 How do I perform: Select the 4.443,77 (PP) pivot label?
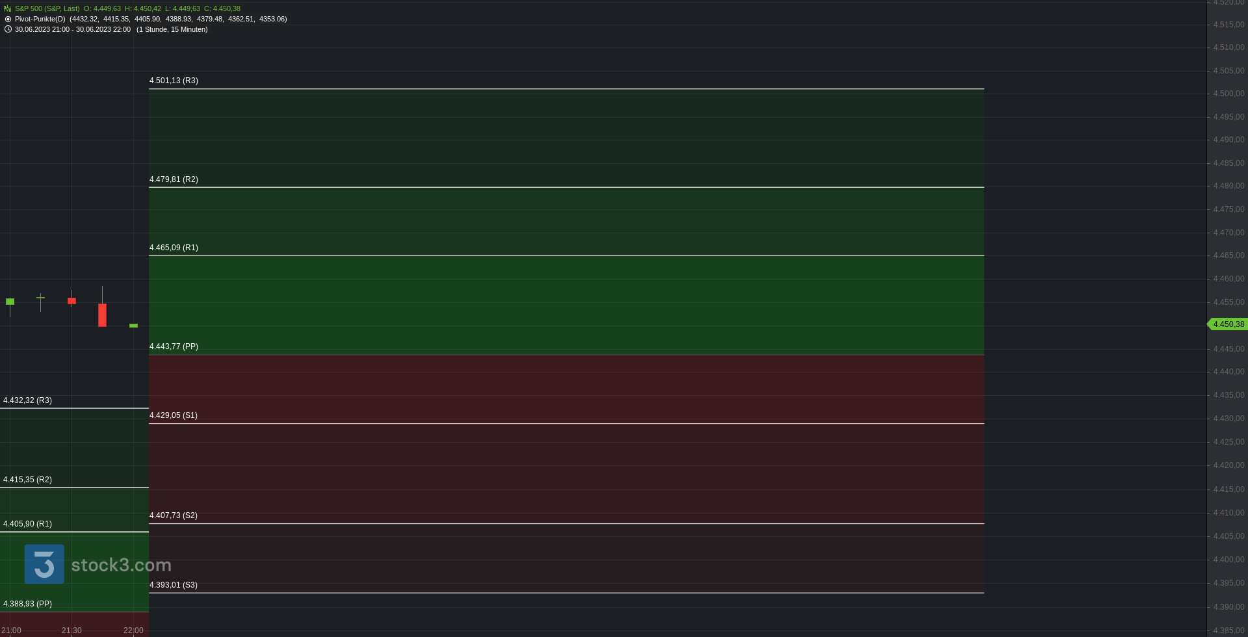[174, 346]
